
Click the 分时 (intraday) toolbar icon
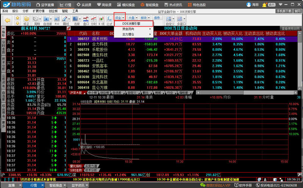[93, 20]
